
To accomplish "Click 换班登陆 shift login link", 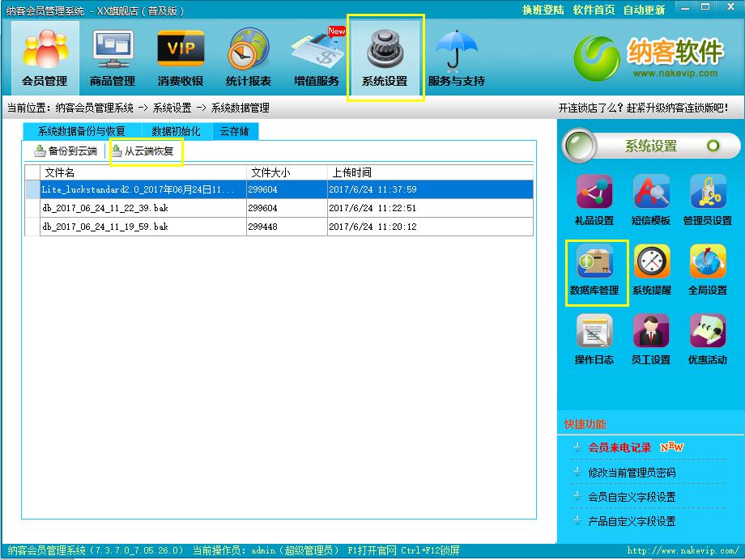I will 543,10.
